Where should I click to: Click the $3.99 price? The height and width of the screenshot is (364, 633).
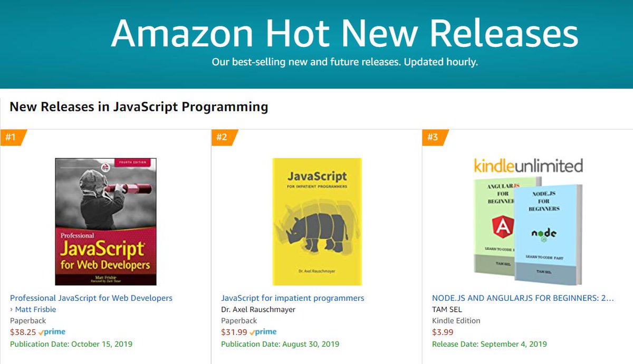tap(443, 332)
